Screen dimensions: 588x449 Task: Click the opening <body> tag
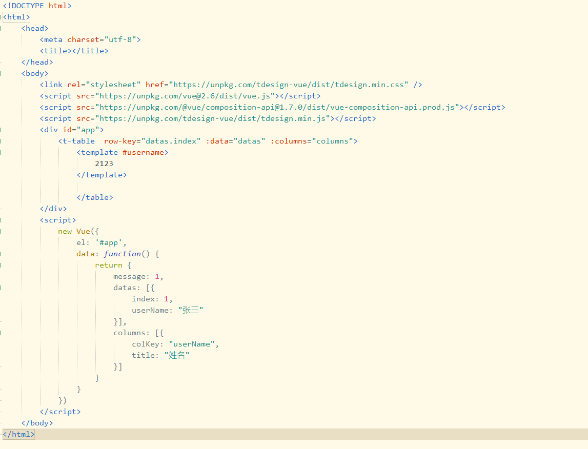pos(35,73)
